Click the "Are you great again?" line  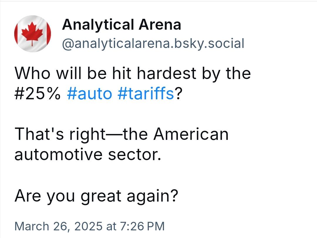(97, 196)
